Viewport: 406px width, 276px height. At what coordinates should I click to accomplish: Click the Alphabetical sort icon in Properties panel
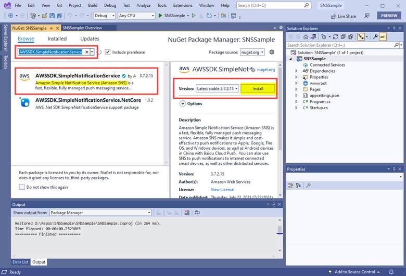click(x=298, y=185)
